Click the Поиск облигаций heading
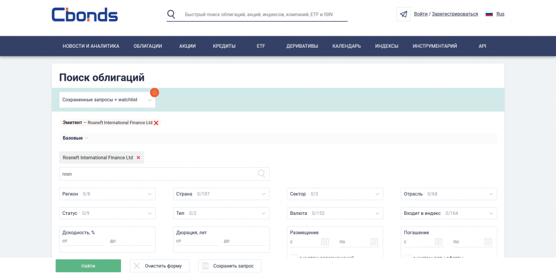The width and height of the screenshot is (556, 274). pos(102,78)
